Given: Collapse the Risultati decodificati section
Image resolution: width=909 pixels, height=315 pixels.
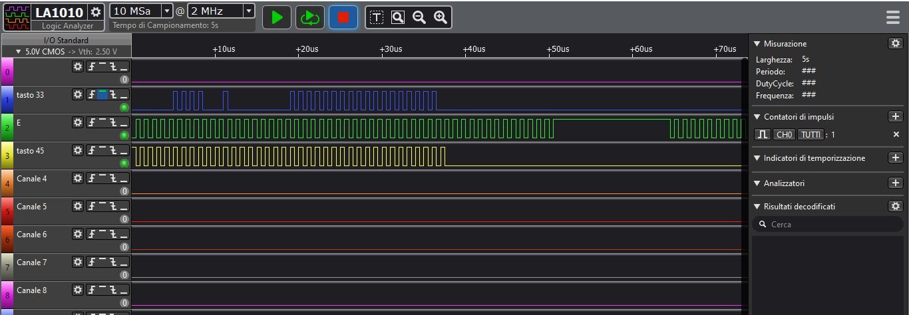Looking at the screenshot, I should (x=757, y=207).
